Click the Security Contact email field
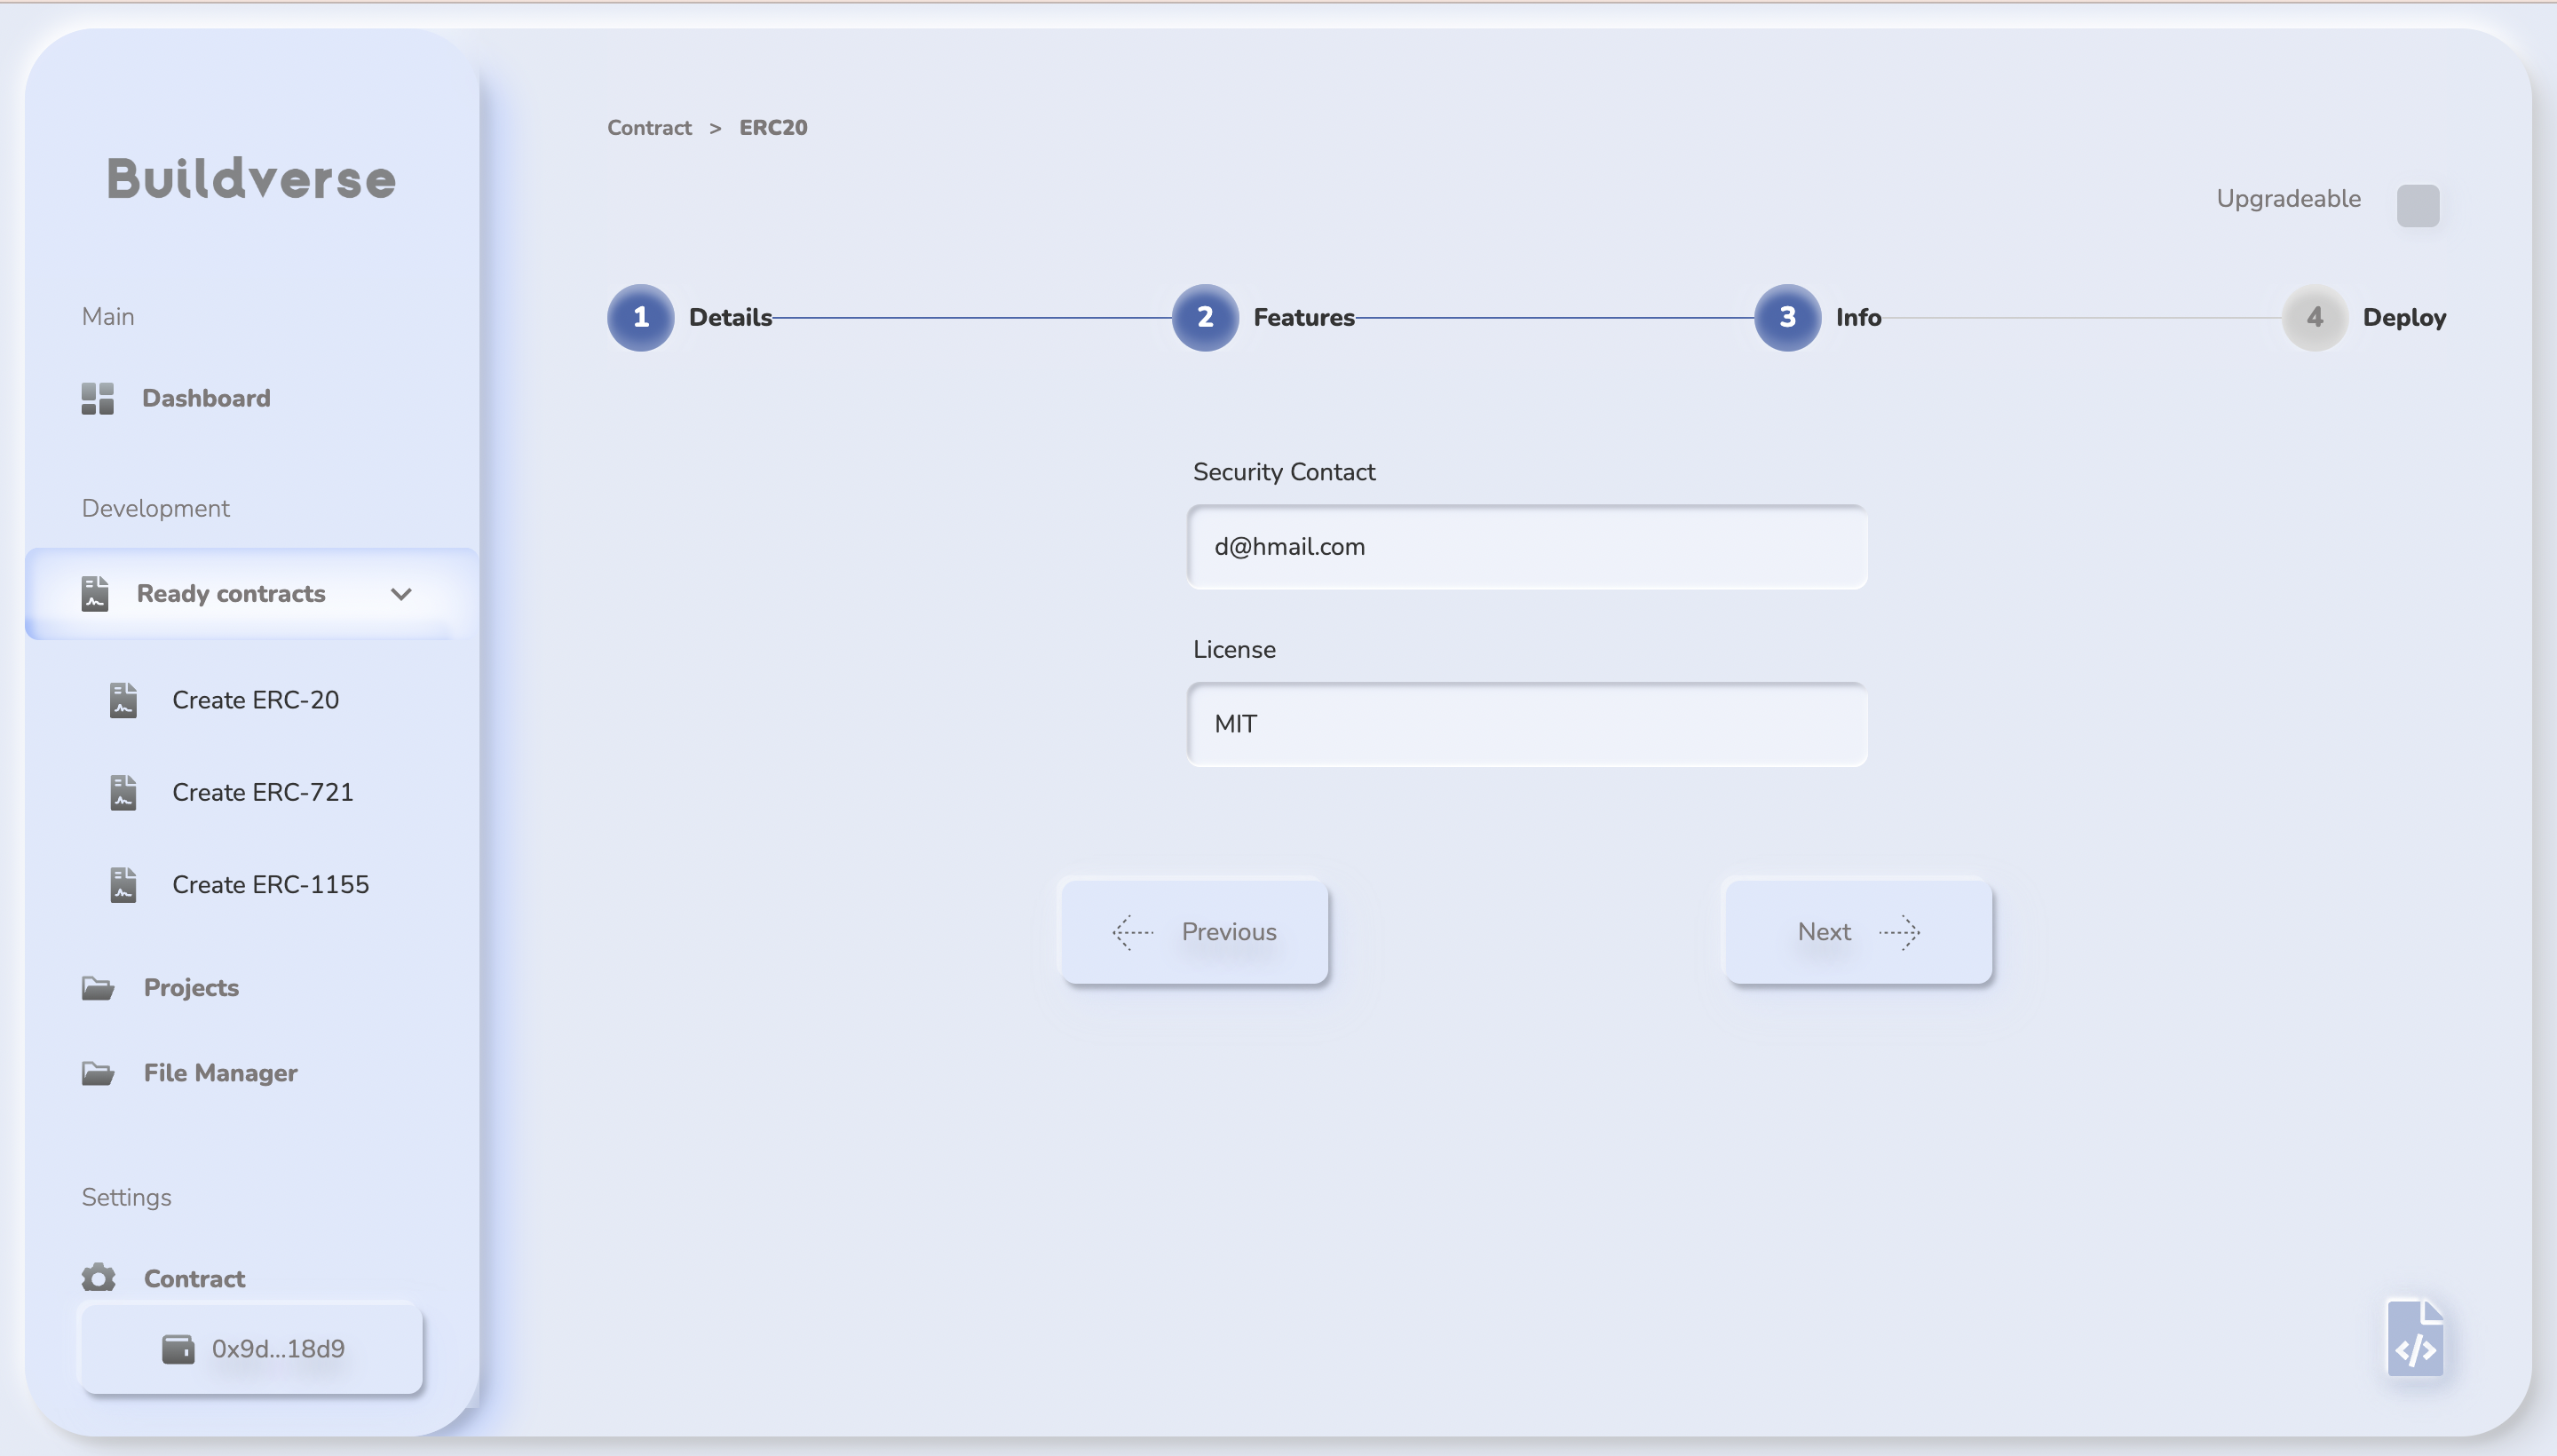This screenshot has height=1456, width=2557. [1526, 547]
